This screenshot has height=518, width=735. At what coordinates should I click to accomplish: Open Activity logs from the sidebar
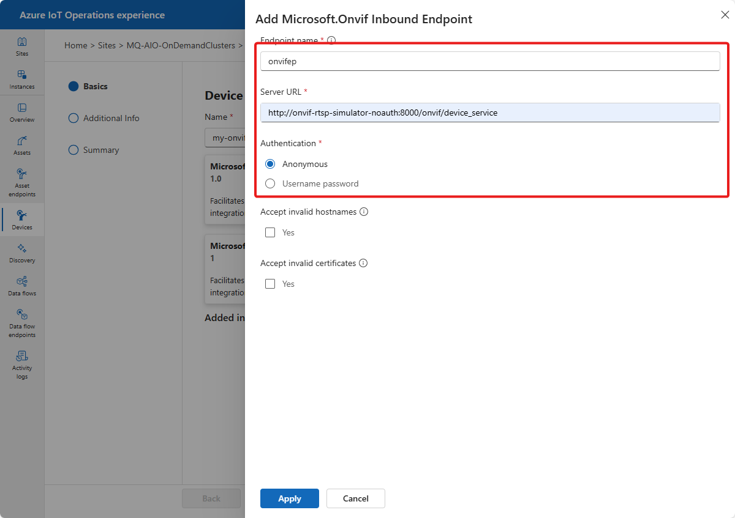click(x=22, y=364)
